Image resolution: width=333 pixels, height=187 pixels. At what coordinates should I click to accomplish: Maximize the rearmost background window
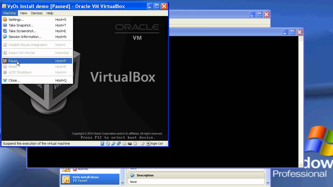tap(259, 15)
